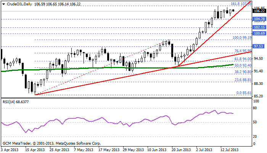Click the 161.8 Fibonacci extension label
The width and height of the screenshot is (267, 153).
tap(239, 4)
